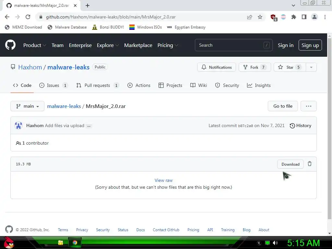This screenshot has width=332, height=249.
Task: Click the View raw link
Action: tap(163, 180)
